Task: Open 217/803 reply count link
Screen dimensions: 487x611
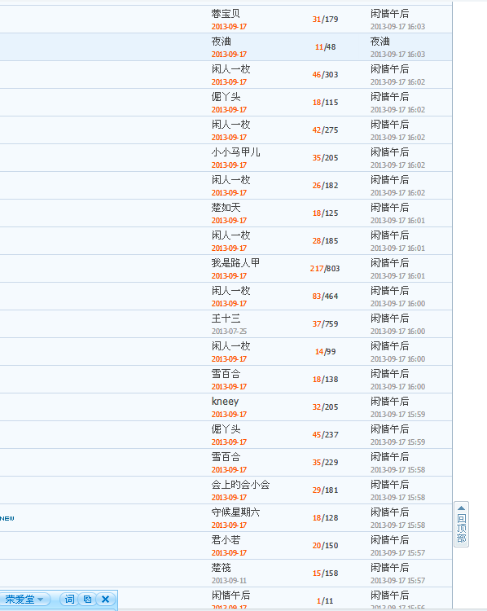Action: coord(325,269)
